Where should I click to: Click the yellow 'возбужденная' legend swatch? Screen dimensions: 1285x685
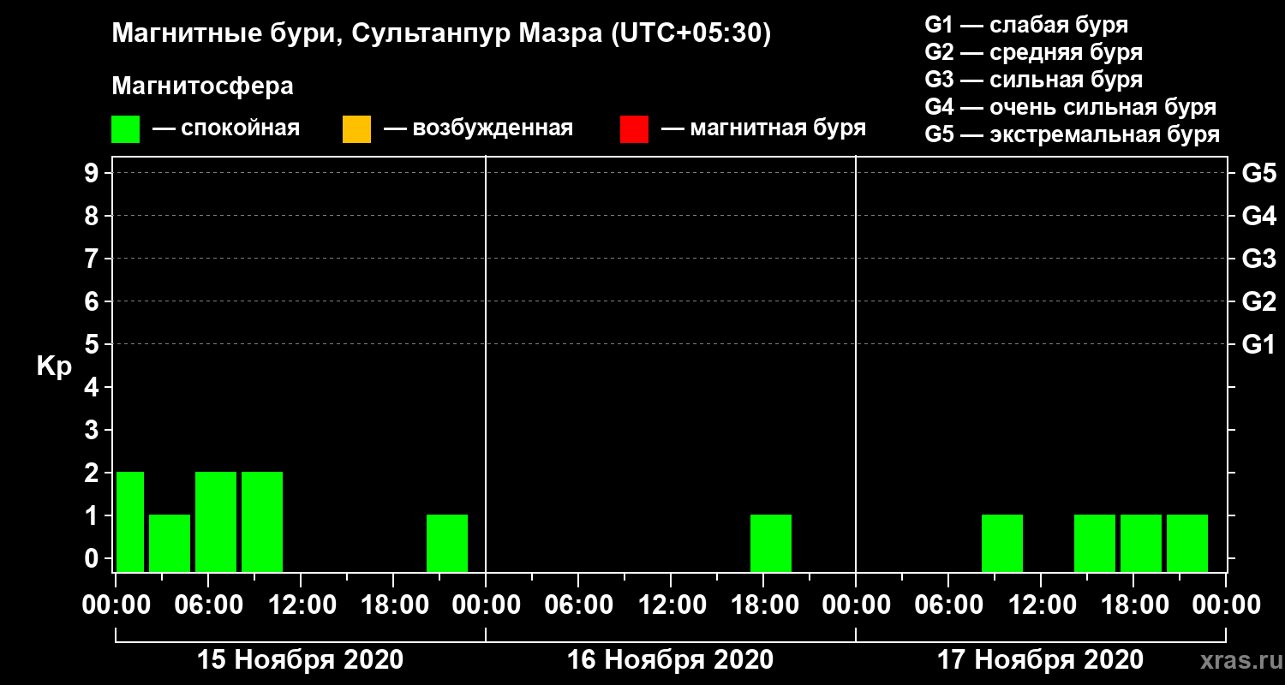point(356,129)
